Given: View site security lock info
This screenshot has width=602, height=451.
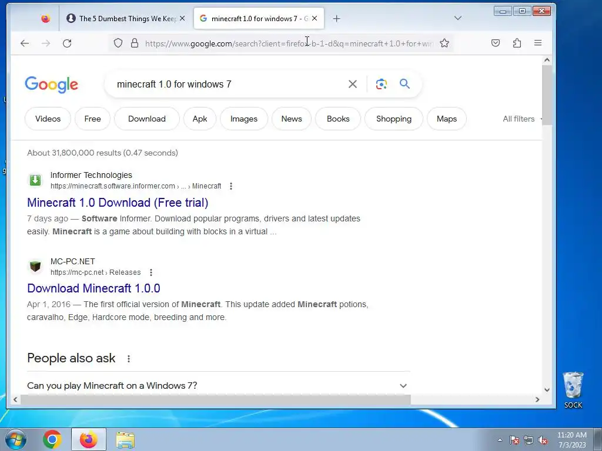Looking at the screenshot, I should click(135, 43).
